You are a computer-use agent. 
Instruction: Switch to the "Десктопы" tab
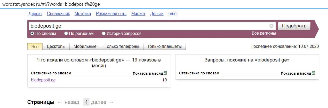tap(56, 47)
